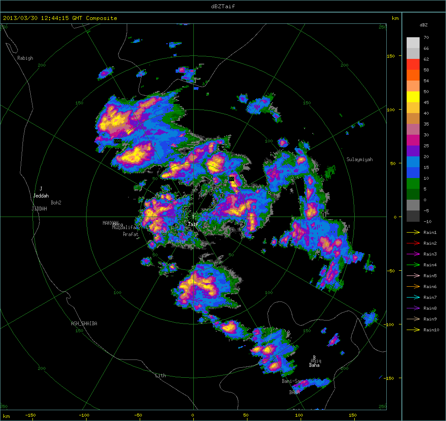Click the Rain1 yellow arrow icon

pos(414,233)
